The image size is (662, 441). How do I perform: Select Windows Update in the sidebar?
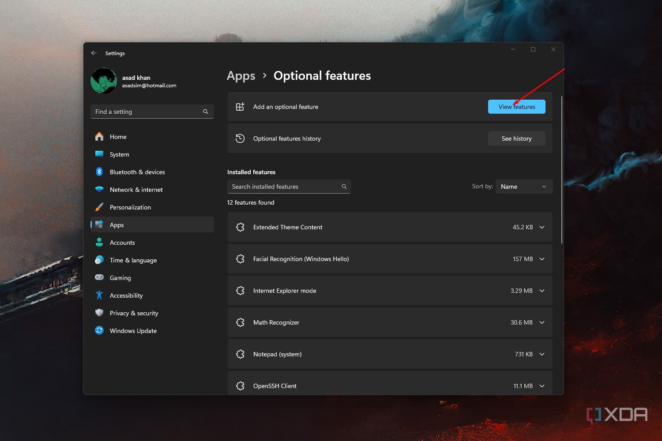pyautogui.click(x=152, y=331)
